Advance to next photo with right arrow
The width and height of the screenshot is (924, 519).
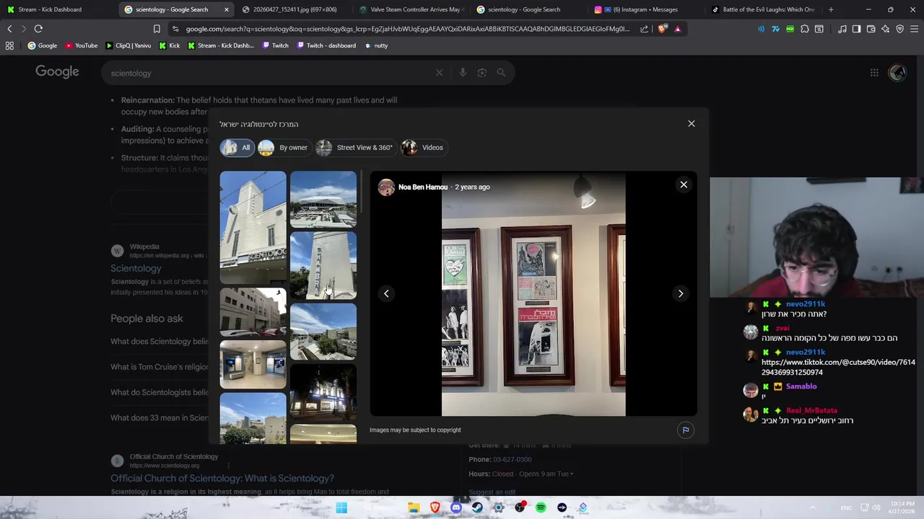(x=680, y=293)
